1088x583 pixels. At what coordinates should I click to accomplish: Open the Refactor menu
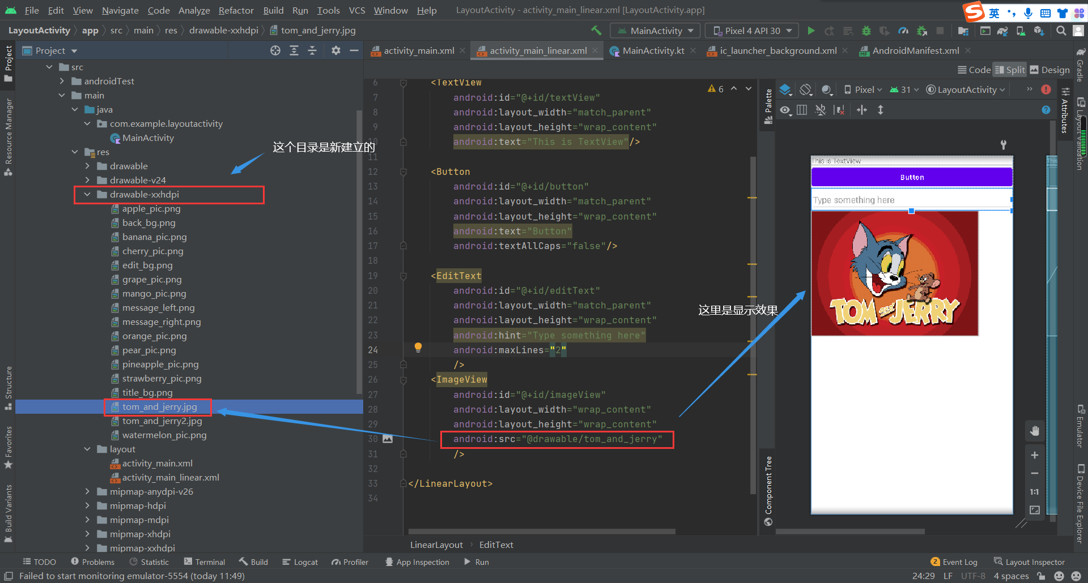click(236, 10)
